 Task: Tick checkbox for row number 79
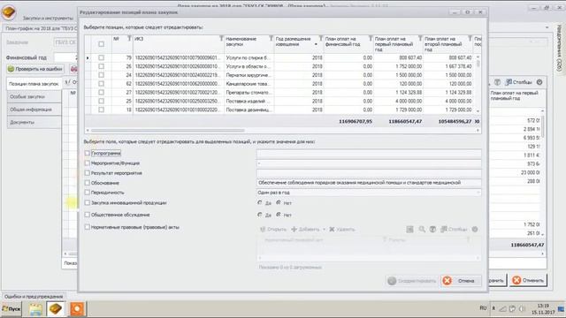(101, 57)
